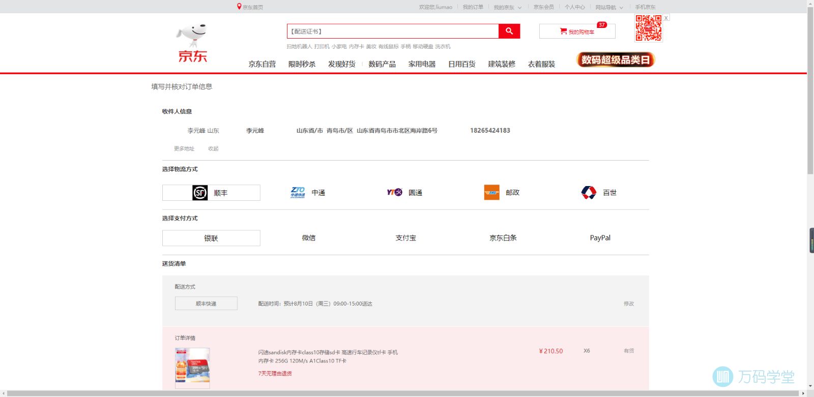Select the 李元峰 山东 address entry
The width and height of the screenshot is (814, 397).
pyautogui.click(x=203, y=131)
